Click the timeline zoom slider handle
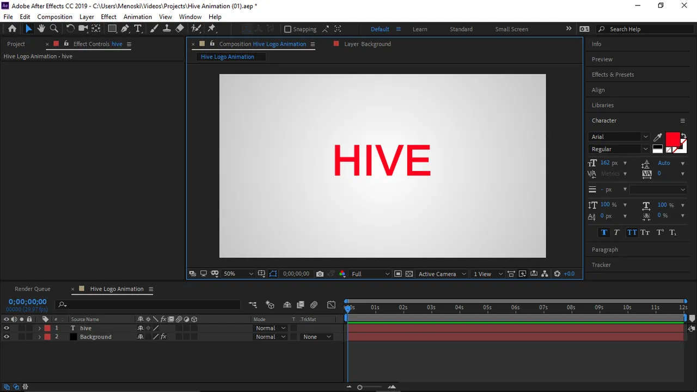This screenshot has height=392, width=697. 359,387
